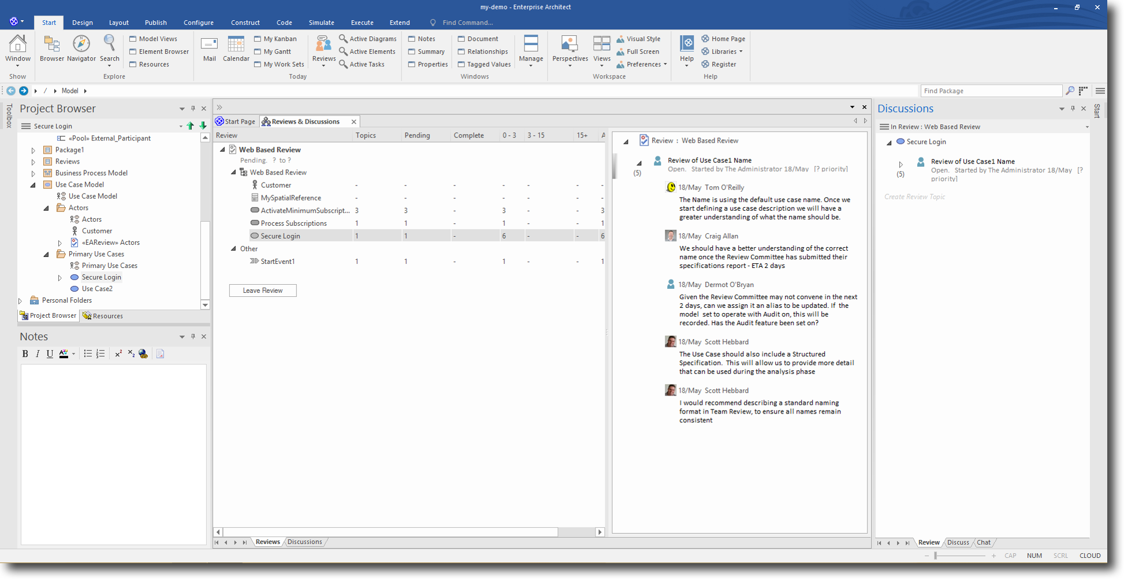
Task: Click Create Review Topic link
Action: [x=914, y=197]
